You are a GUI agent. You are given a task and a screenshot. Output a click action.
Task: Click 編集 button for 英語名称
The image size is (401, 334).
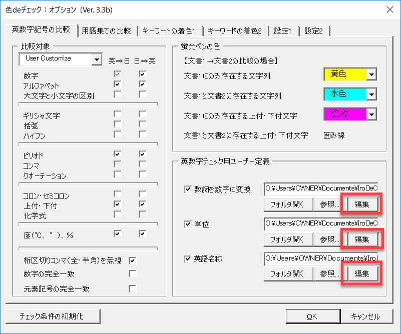tap(362, 273)
